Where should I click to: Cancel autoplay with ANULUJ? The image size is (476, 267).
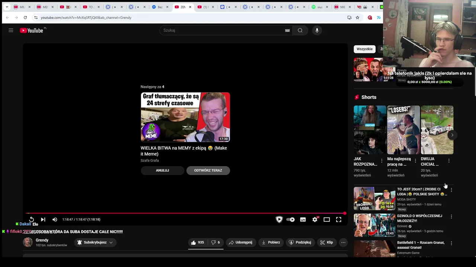pyautogui.click(x=163, y=171)
